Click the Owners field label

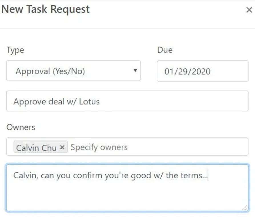coord(21,127)
